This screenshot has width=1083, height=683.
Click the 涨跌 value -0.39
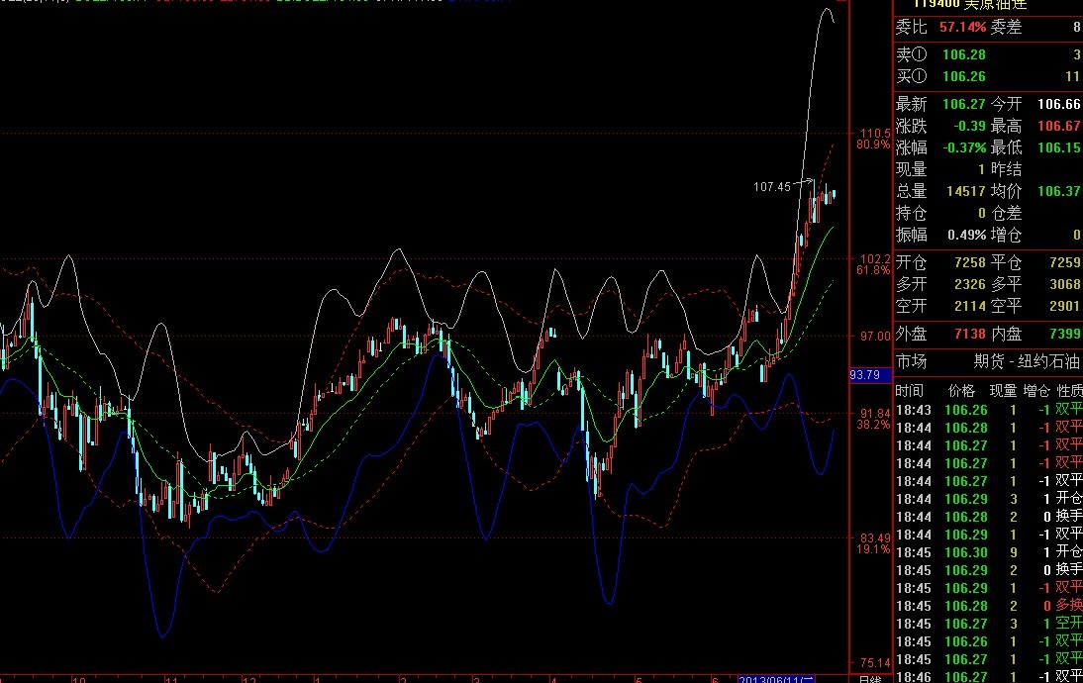click(970, 127)
